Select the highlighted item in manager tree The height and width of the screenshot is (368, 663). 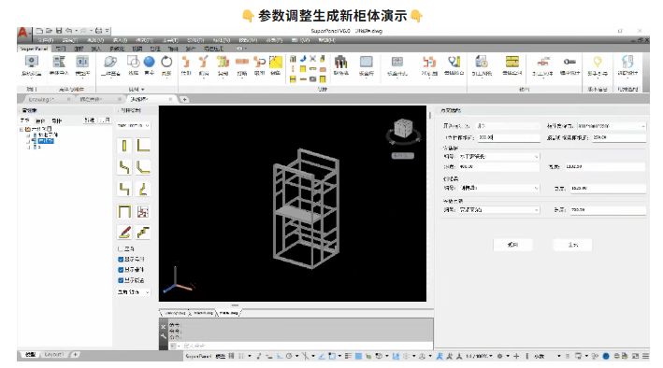(46, 141)
